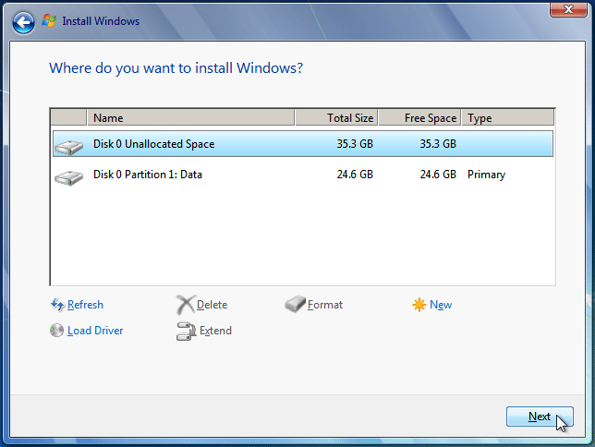
Task: Click the 35.3 GB free space value
Action: [x=438, y=144]
